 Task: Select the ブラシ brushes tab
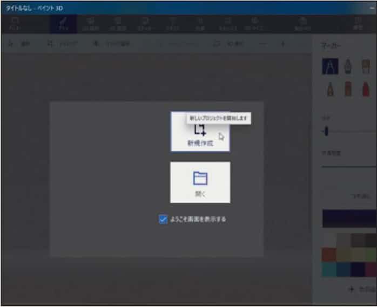(x=63, y=23)
